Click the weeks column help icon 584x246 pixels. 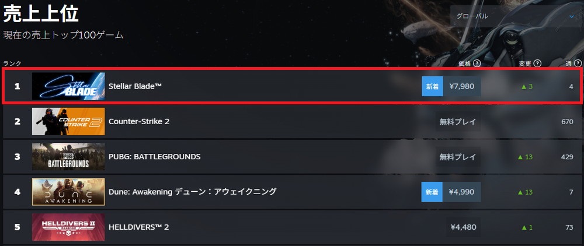(577, 64)
